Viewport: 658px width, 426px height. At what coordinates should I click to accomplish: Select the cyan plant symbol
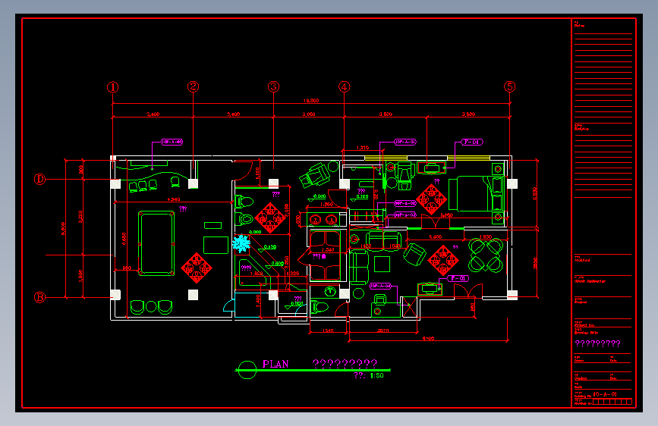[x=241, y=243]
